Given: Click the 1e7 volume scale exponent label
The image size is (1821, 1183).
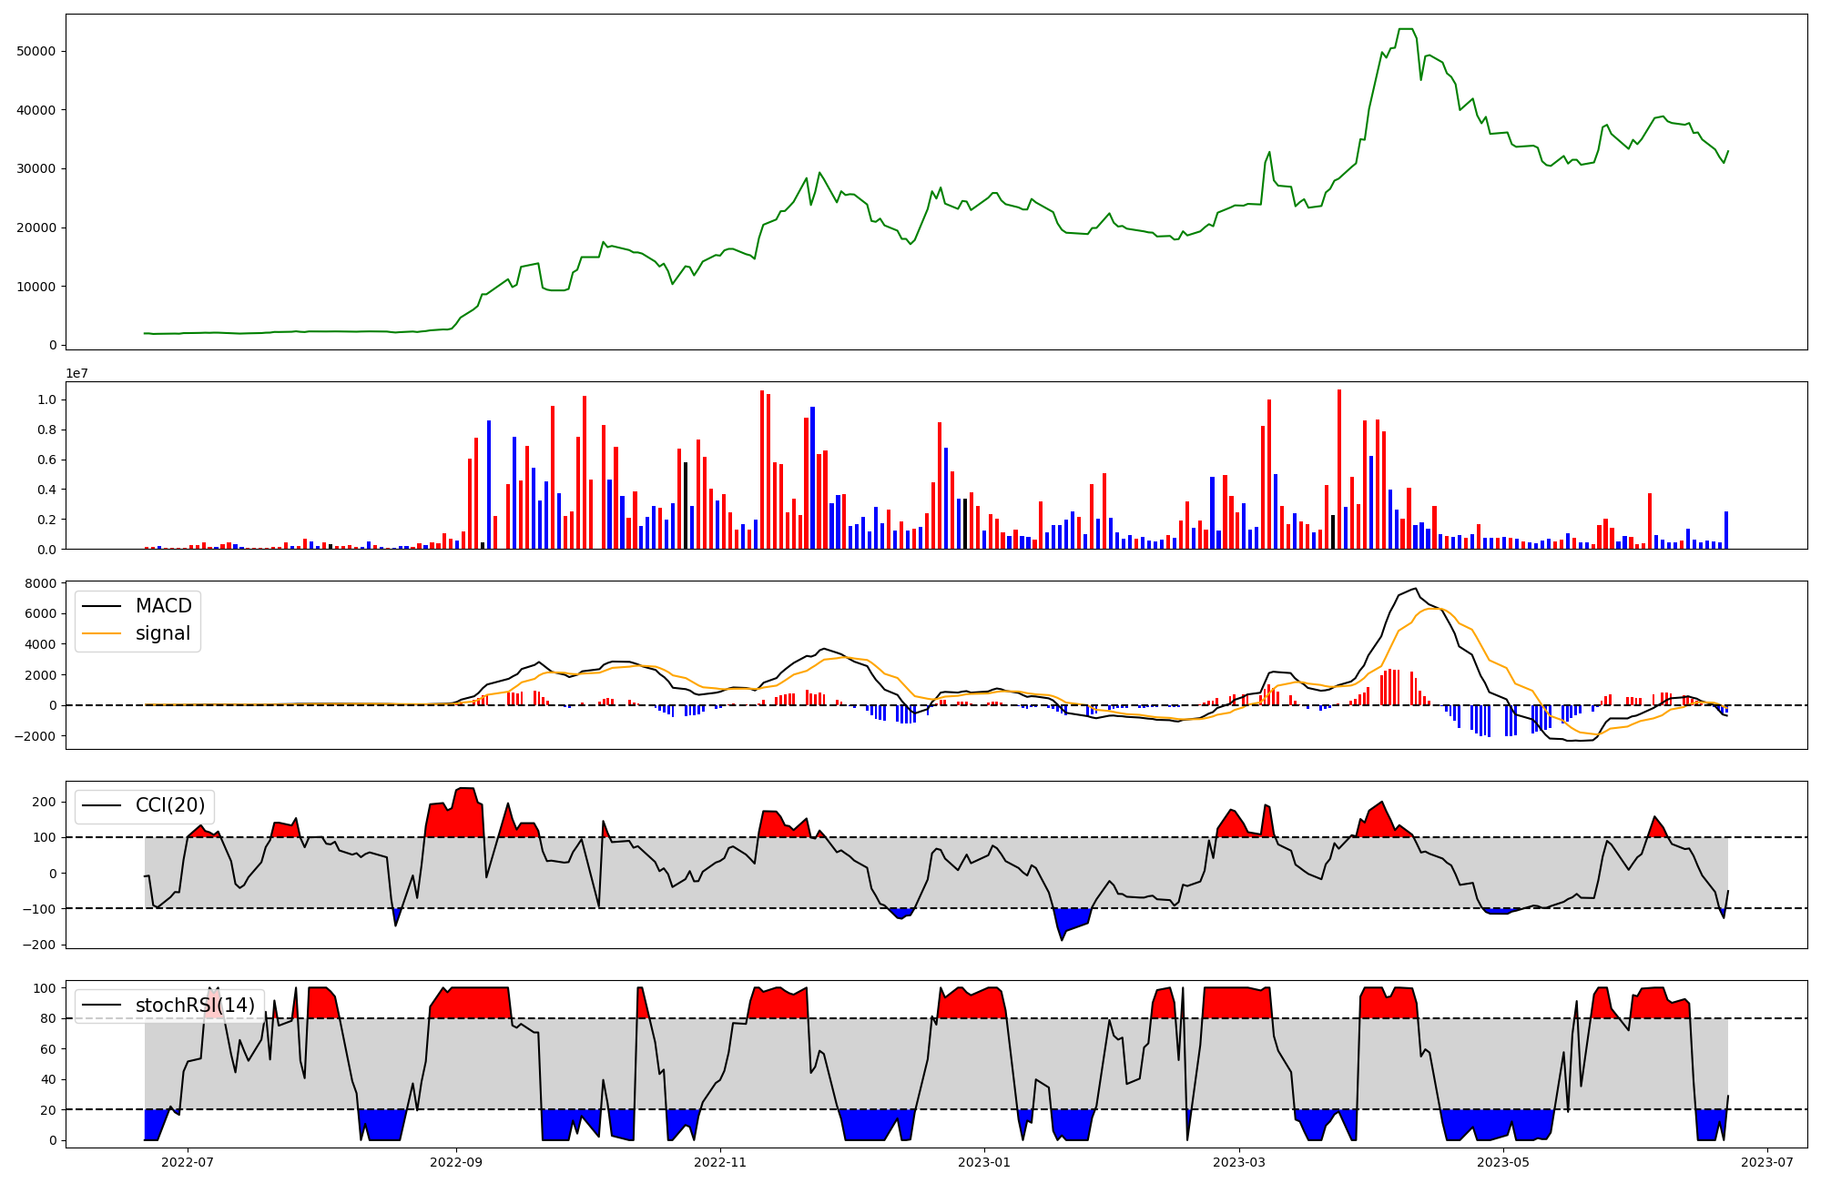Looking at the screenshot, I should [x=76, y=373].
